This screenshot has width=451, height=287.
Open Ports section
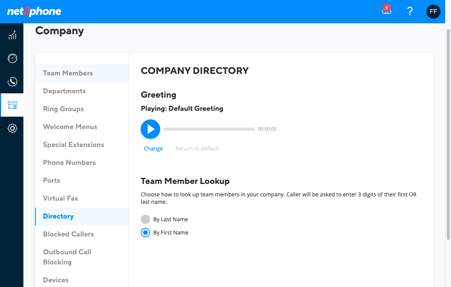(82, 180)
